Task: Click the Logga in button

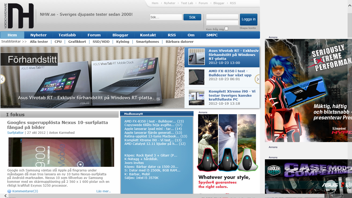Action: pos(248,19)
